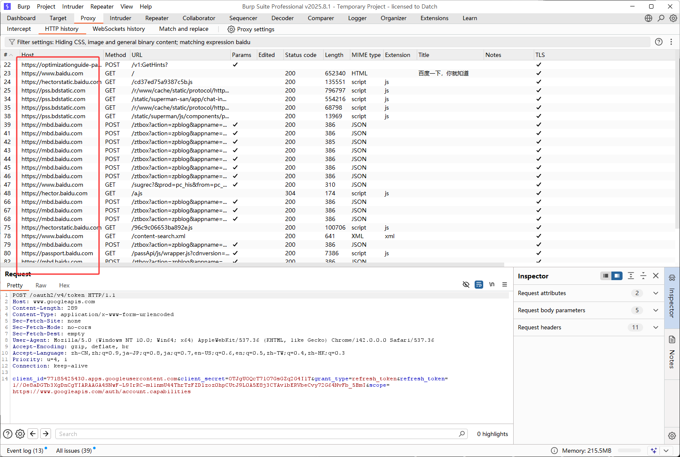Image resolution: width=680 pixels, height=457 pixels.
Task: Expand Request headers section
Action: point(656,327)
